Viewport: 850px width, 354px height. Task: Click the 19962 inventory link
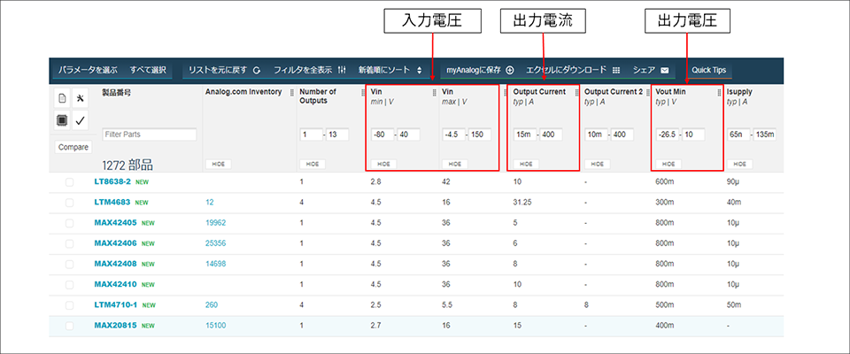coord(216,223)
